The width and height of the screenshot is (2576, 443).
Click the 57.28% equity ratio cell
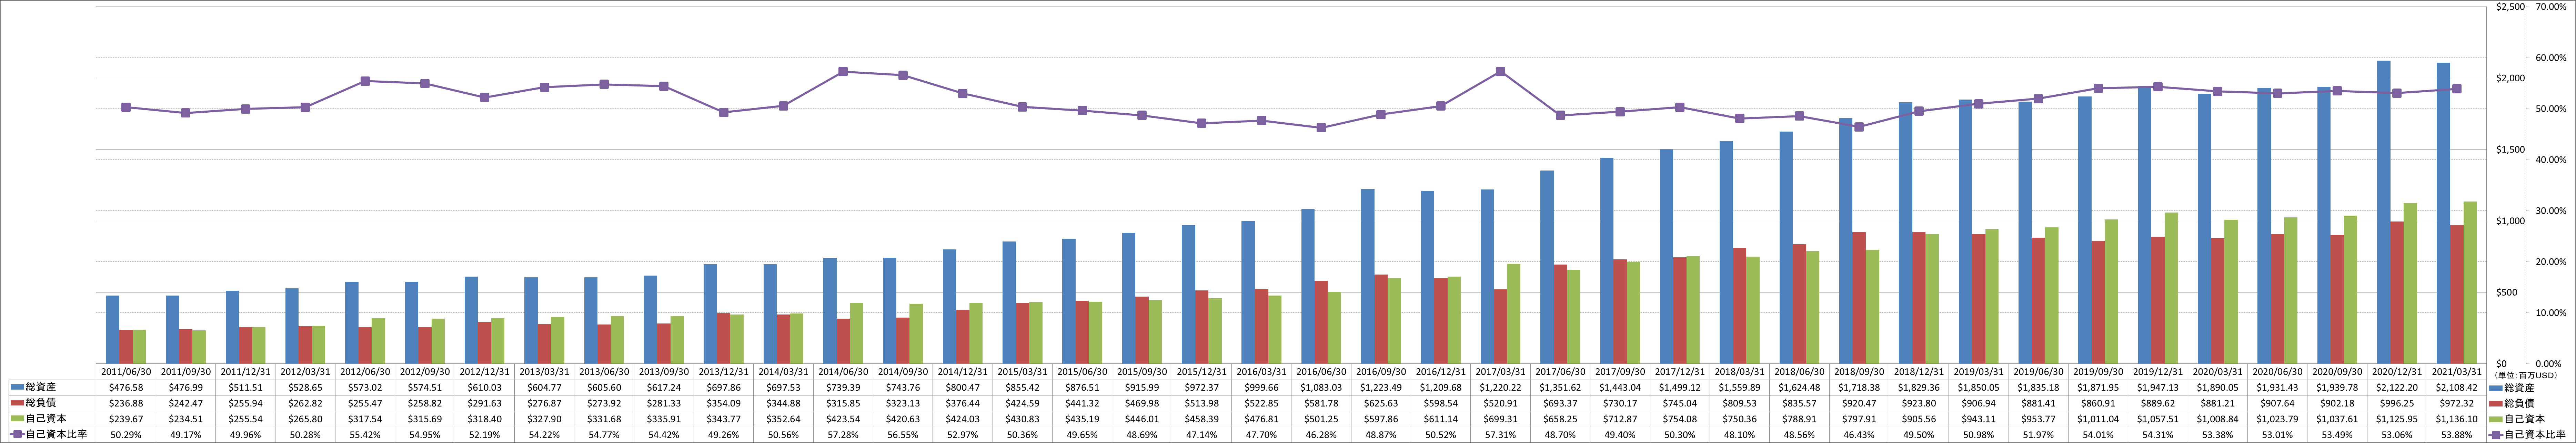coord(843,435)
